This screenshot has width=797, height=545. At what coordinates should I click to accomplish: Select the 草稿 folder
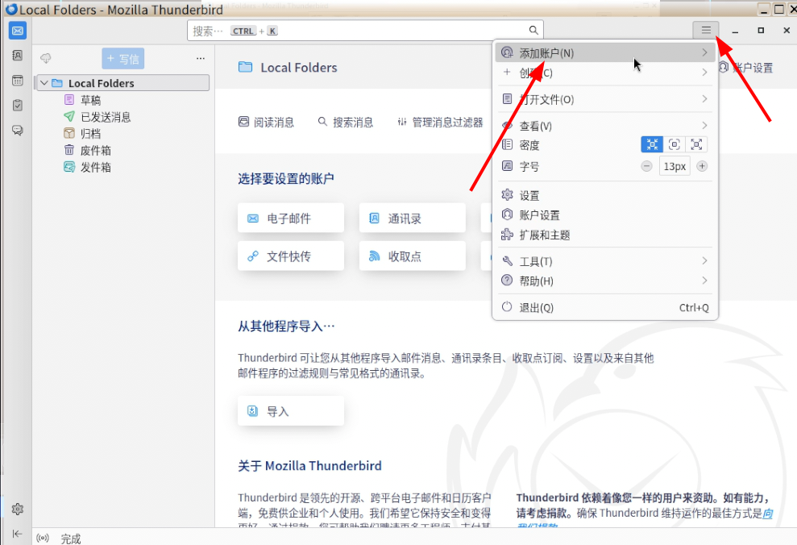90,100
